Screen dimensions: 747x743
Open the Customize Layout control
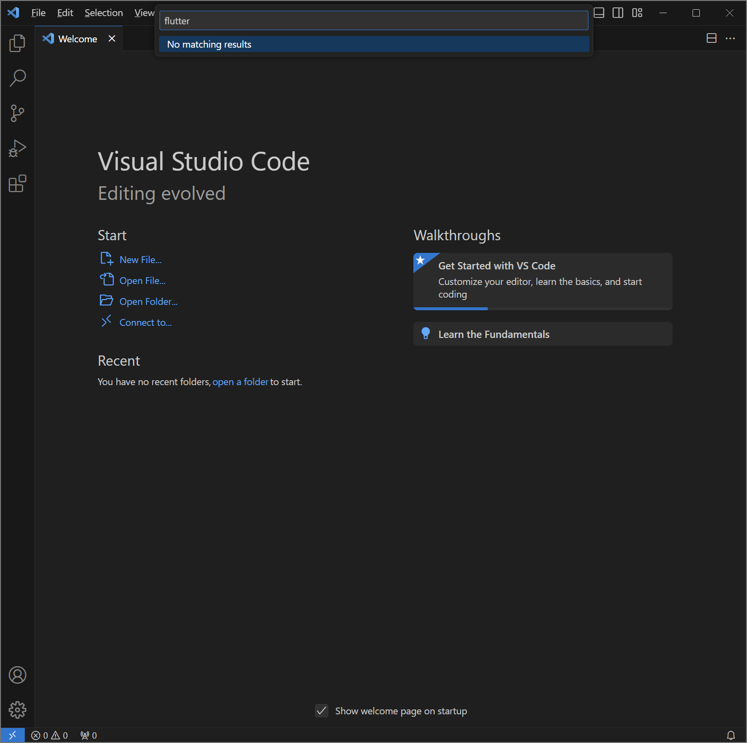[x=637, y=13]
